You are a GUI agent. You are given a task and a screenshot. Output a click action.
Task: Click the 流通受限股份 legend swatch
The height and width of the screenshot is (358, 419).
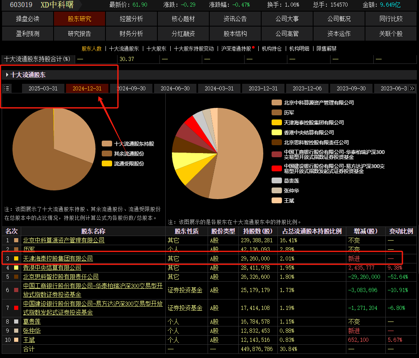coord(107,163)
